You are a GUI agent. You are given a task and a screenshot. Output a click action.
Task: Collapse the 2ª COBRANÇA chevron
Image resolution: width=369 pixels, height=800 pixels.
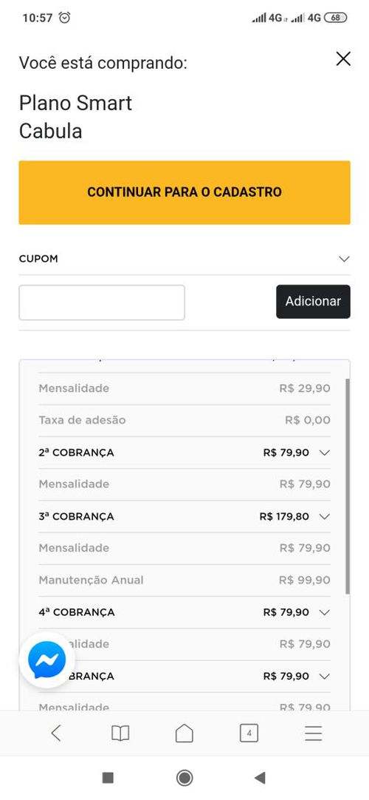tap(325, 452)
